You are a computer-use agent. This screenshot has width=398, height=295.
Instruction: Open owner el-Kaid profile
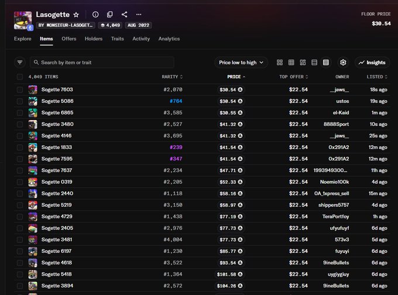click(x=341, y=113)
